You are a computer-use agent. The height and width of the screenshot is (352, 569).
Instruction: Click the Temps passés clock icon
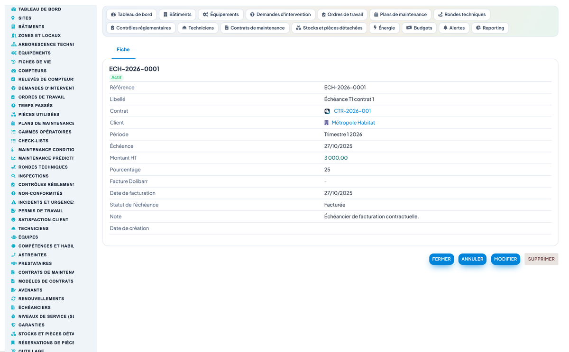tap(13, 106)
